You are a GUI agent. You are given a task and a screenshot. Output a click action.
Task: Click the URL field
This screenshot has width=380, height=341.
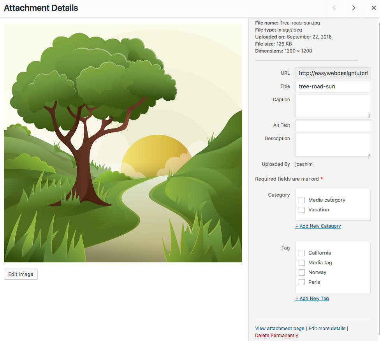(333, 73)
